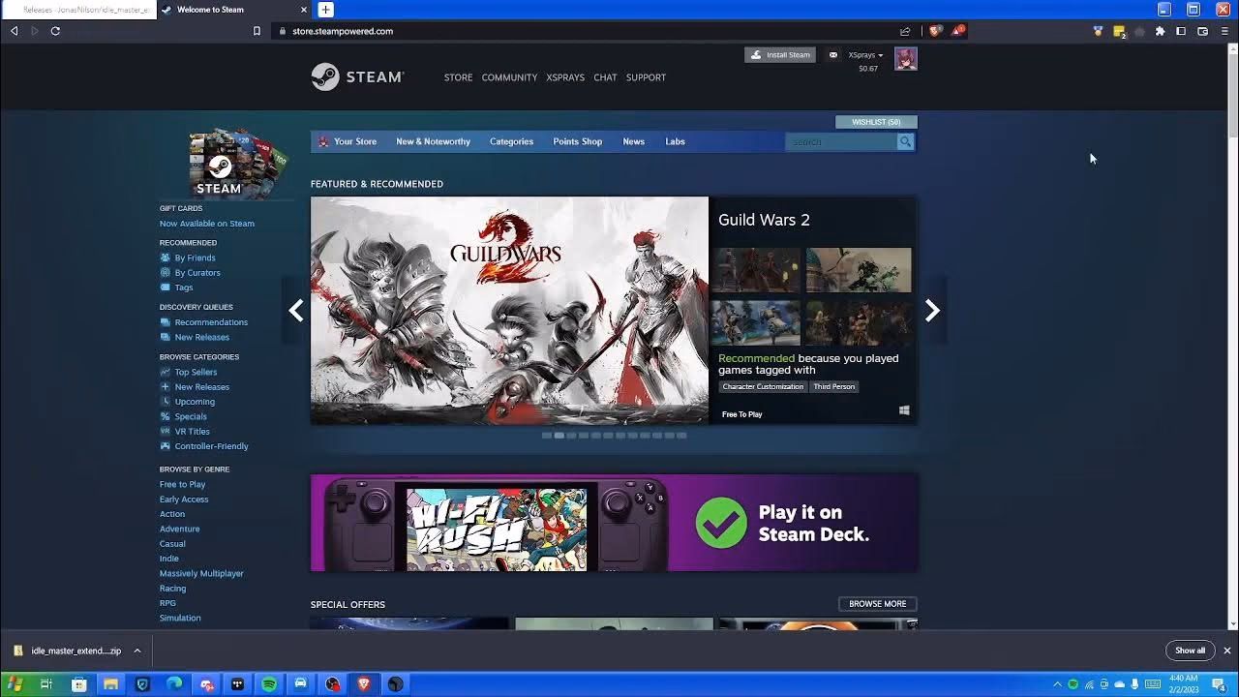This screenshot has width=1239, height=697.
Task: Open File Explorer from the taskbar
Action: pyautogui.click(x=110, y=684)
